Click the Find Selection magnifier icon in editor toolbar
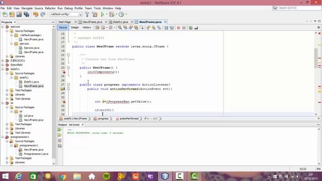322x181 pixels. click(120, 28)
